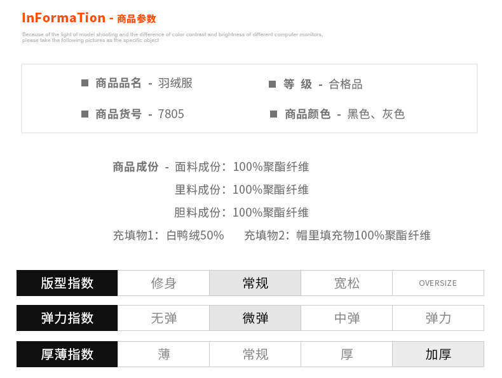502x378 pixels.
Task: Select the 常规 option in 版型指数 row
Action: [x=255, y=283]
